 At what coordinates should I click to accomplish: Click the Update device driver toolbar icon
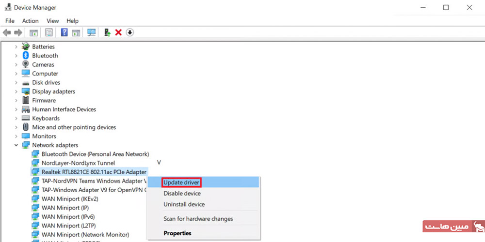click(107, 32)
